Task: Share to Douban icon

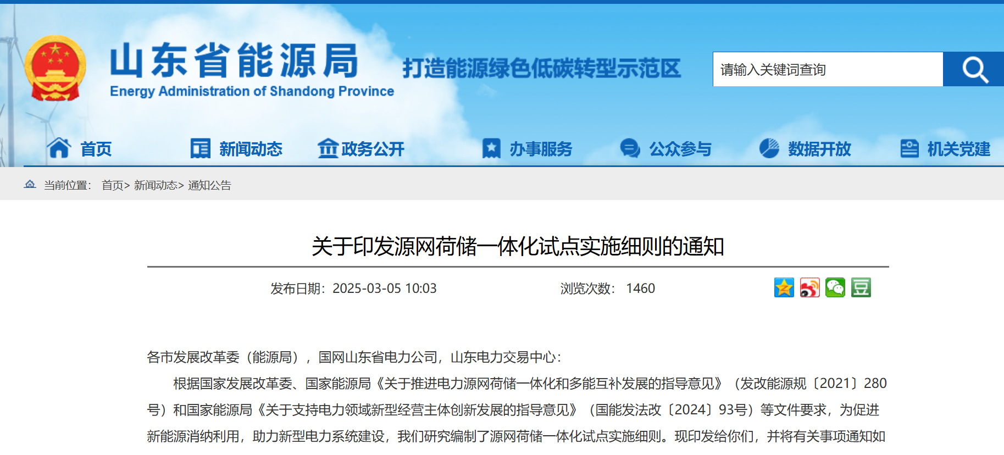Action: [861, 287]
